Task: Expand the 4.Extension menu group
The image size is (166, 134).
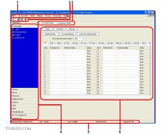Action: pyautogui.click(x=24, y=96)
